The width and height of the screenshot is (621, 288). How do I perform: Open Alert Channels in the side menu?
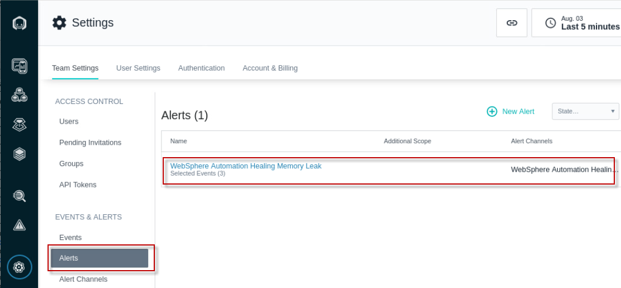point(83,279)
